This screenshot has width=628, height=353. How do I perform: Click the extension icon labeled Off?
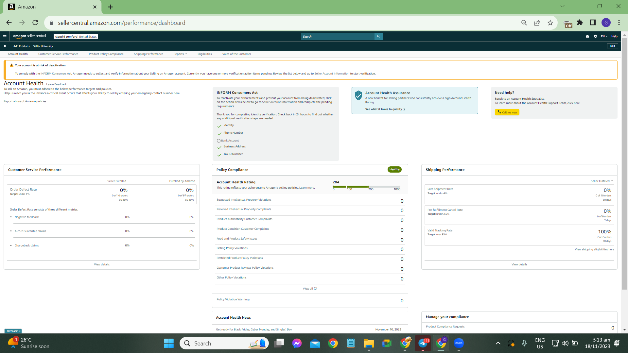[568, 24]
